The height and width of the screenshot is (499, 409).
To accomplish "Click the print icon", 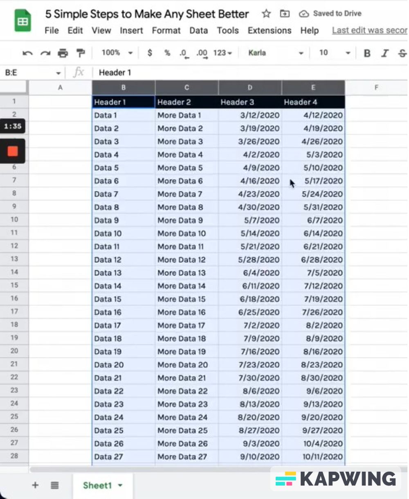I will click(63, 53).
